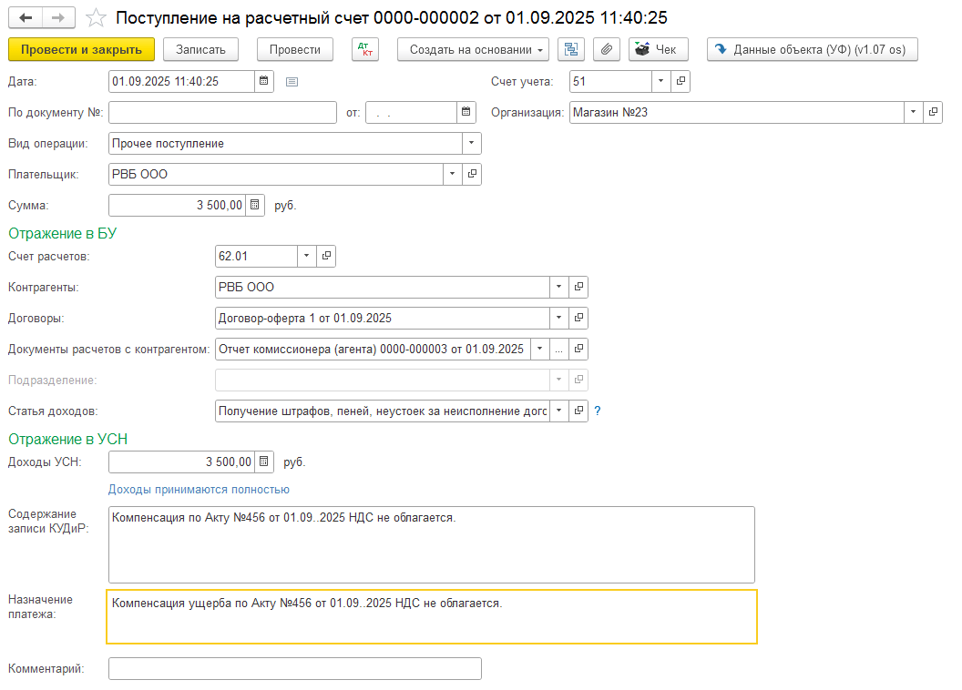
Task: Click the back navigation arrow
Action: coord(26,18)
